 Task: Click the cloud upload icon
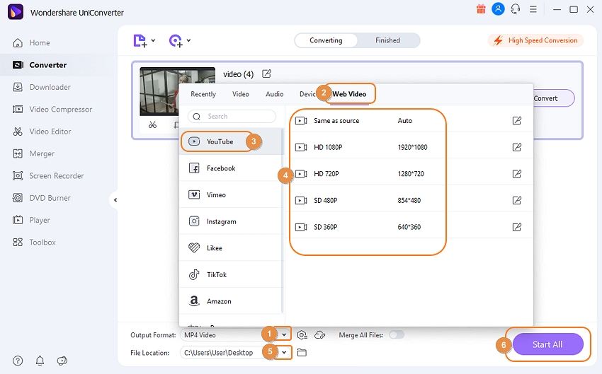click(319, 335)
